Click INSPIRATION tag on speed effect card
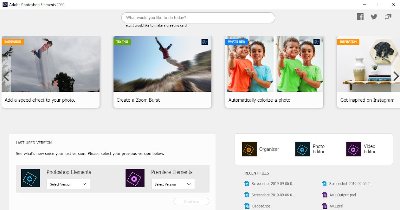The width and height of the screenshot is (400, 210). tap(13, 42)
